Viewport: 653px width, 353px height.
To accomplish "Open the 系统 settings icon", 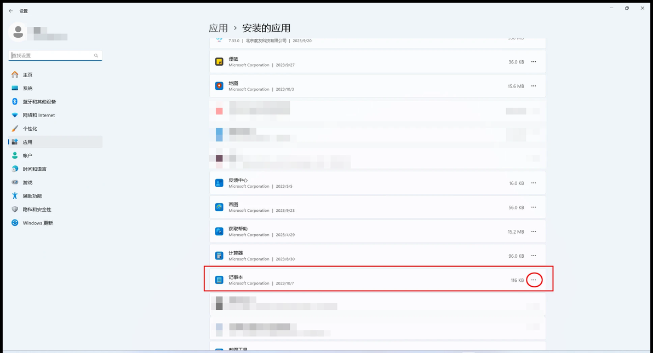I will click(15, 88).
